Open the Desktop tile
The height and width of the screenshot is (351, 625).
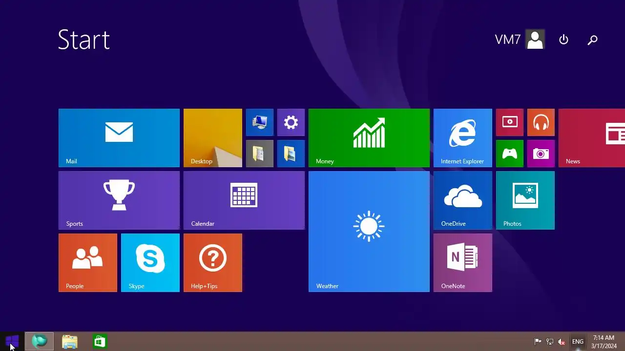(x=213, y=138)
